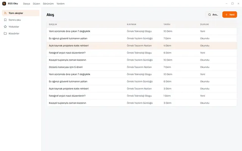Click 'Örnek Teknoloji Blogu' in the 1 Ekim row

139,96
